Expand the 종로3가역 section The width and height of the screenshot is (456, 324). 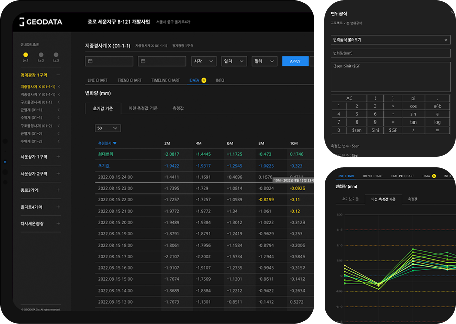[x=58, y=190]
